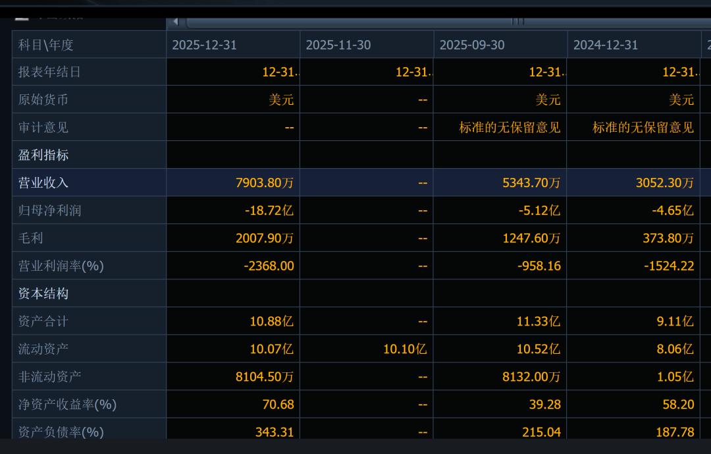This screenshot has height=454, width=711.
Task: Click the horizontal scrollbar left arrow
Action: [175, 22]
